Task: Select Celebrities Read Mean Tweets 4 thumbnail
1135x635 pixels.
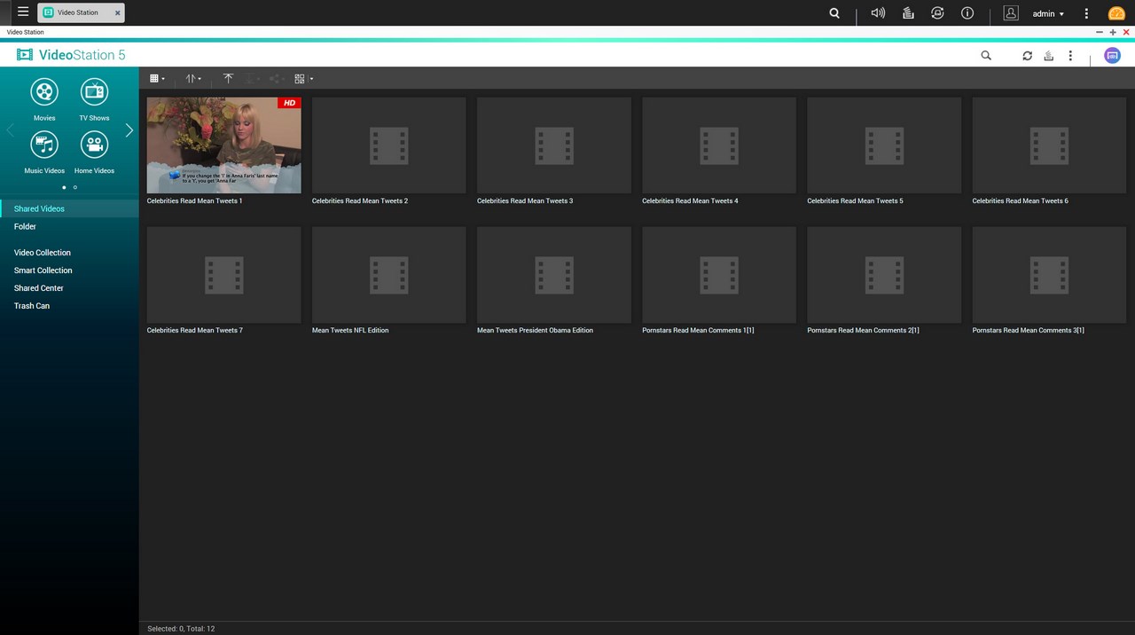Action: 719,145
